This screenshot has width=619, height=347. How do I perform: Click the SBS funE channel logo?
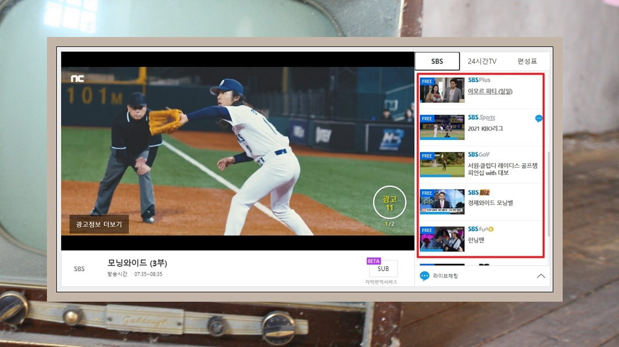tap(480, 229)
